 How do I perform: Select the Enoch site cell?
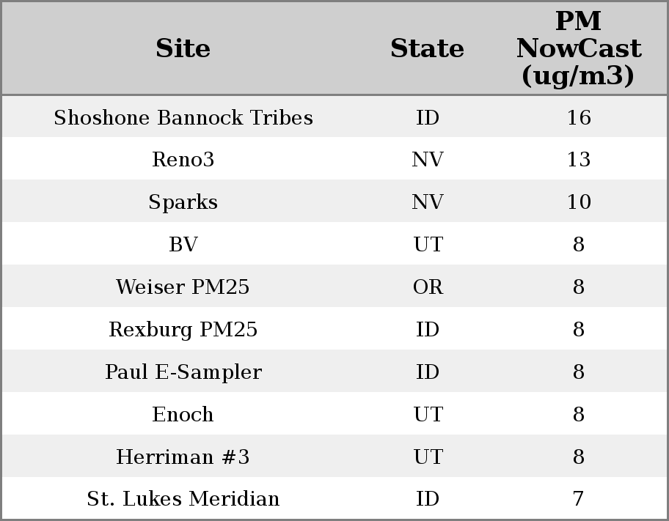click(183, 415)
